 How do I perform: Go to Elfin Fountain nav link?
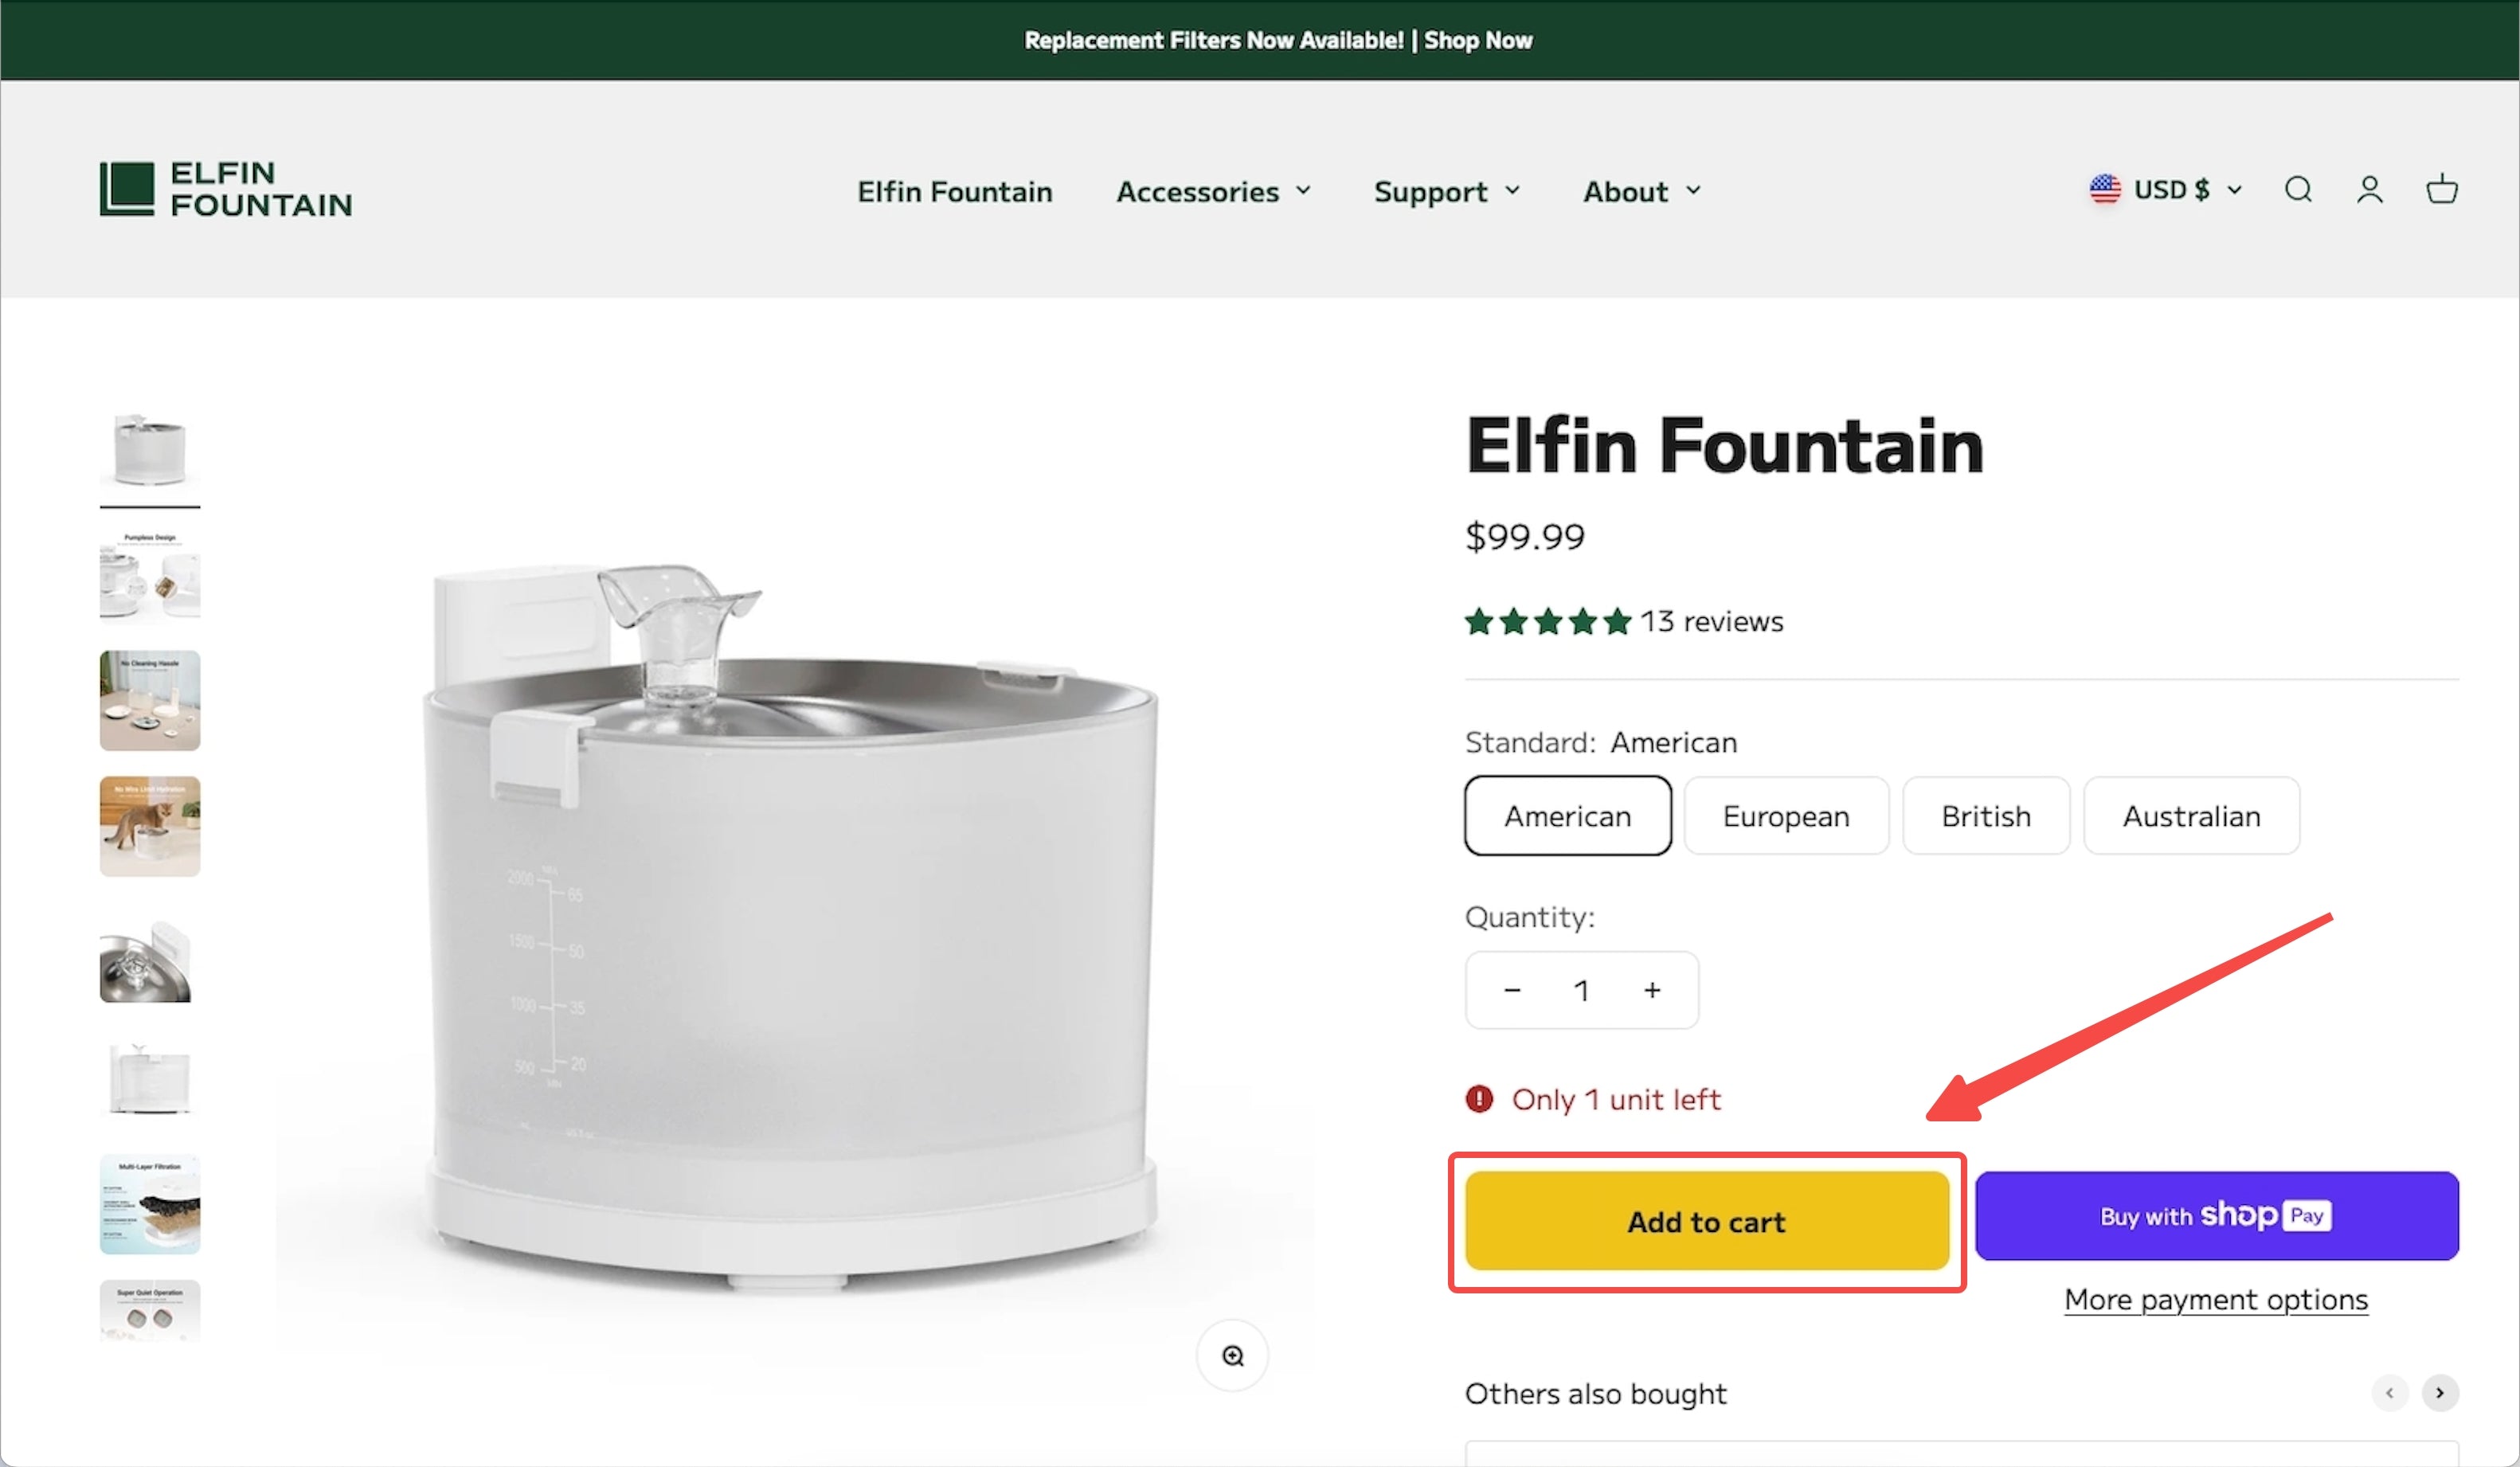(954, 191)
